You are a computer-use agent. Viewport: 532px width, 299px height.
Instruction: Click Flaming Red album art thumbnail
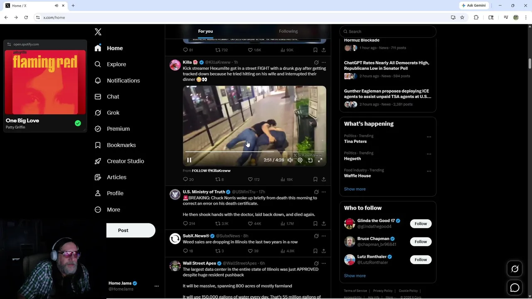pyautogui.click(x=45, y=82)
